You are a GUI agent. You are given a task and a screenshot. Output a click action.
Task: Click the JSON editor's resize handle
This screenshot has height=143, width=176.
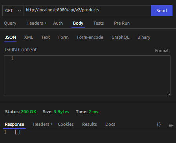pyautogui.click(x=169, y=94)
